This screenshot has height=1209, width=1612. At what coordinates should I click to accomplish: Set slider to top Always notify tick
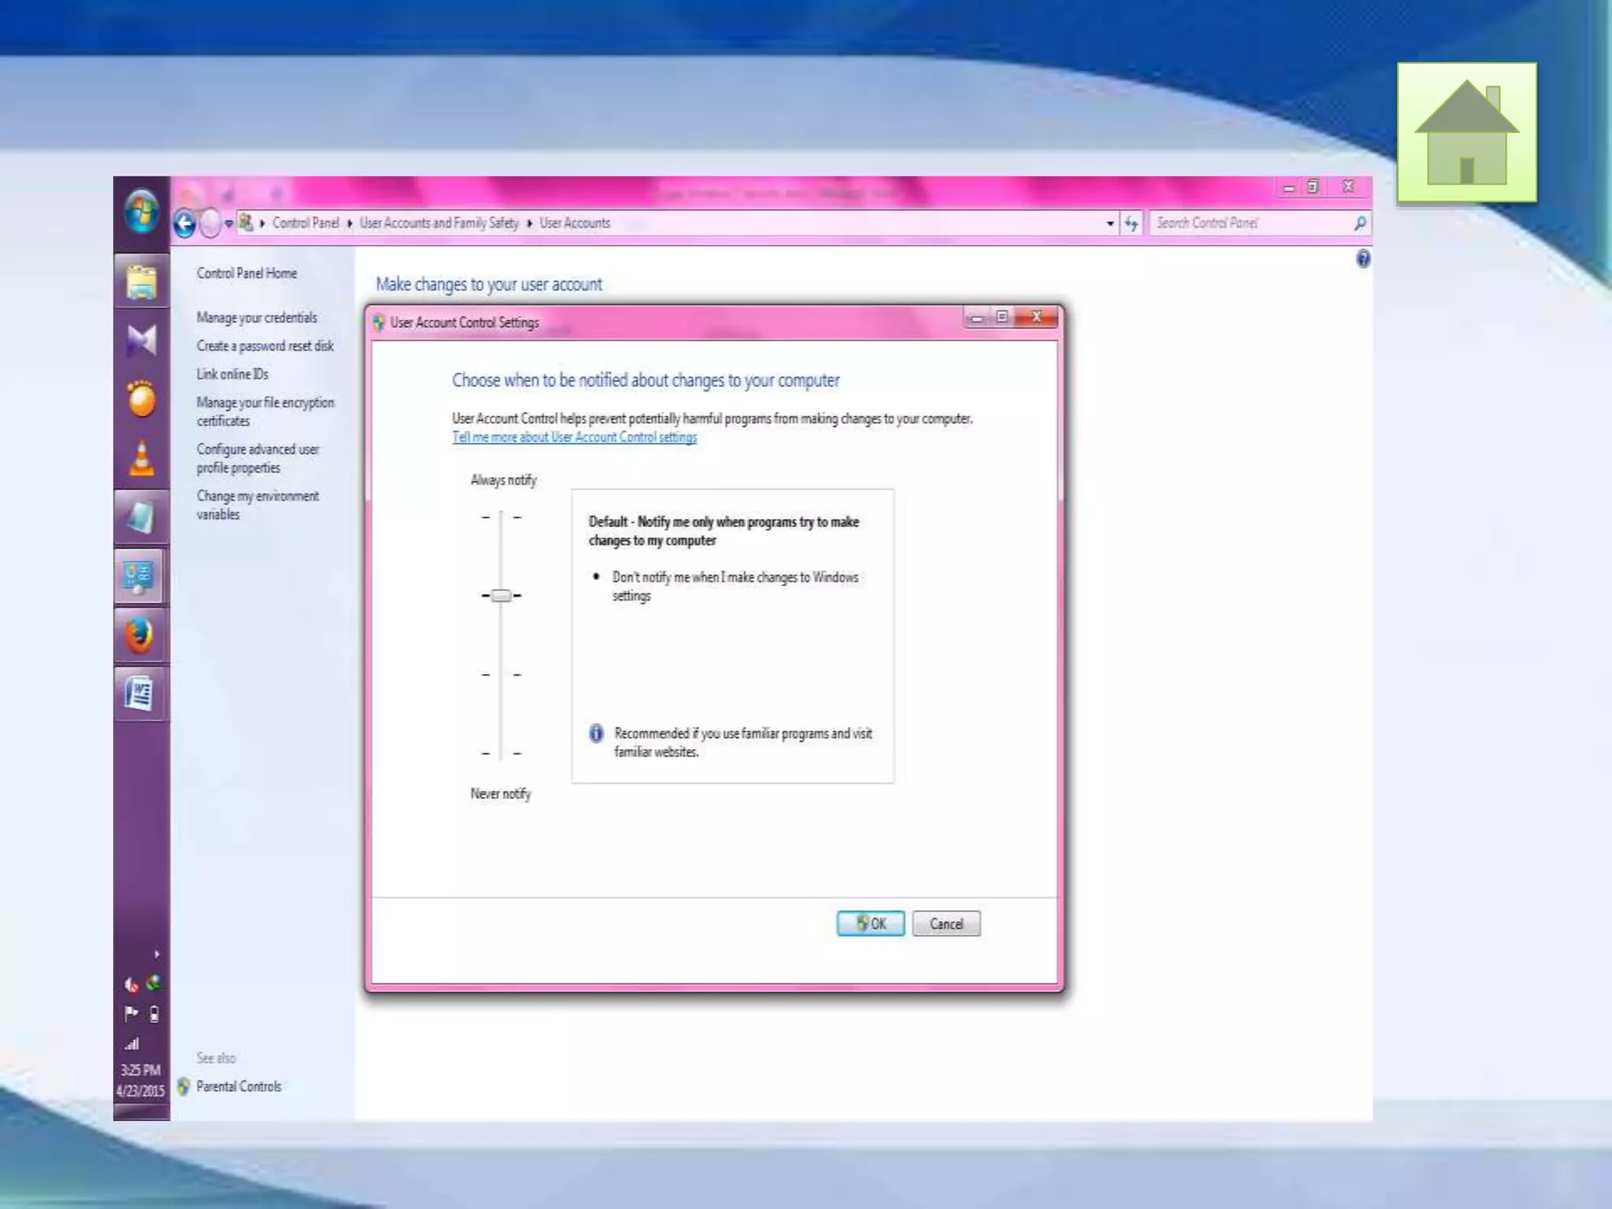point(501,517)
